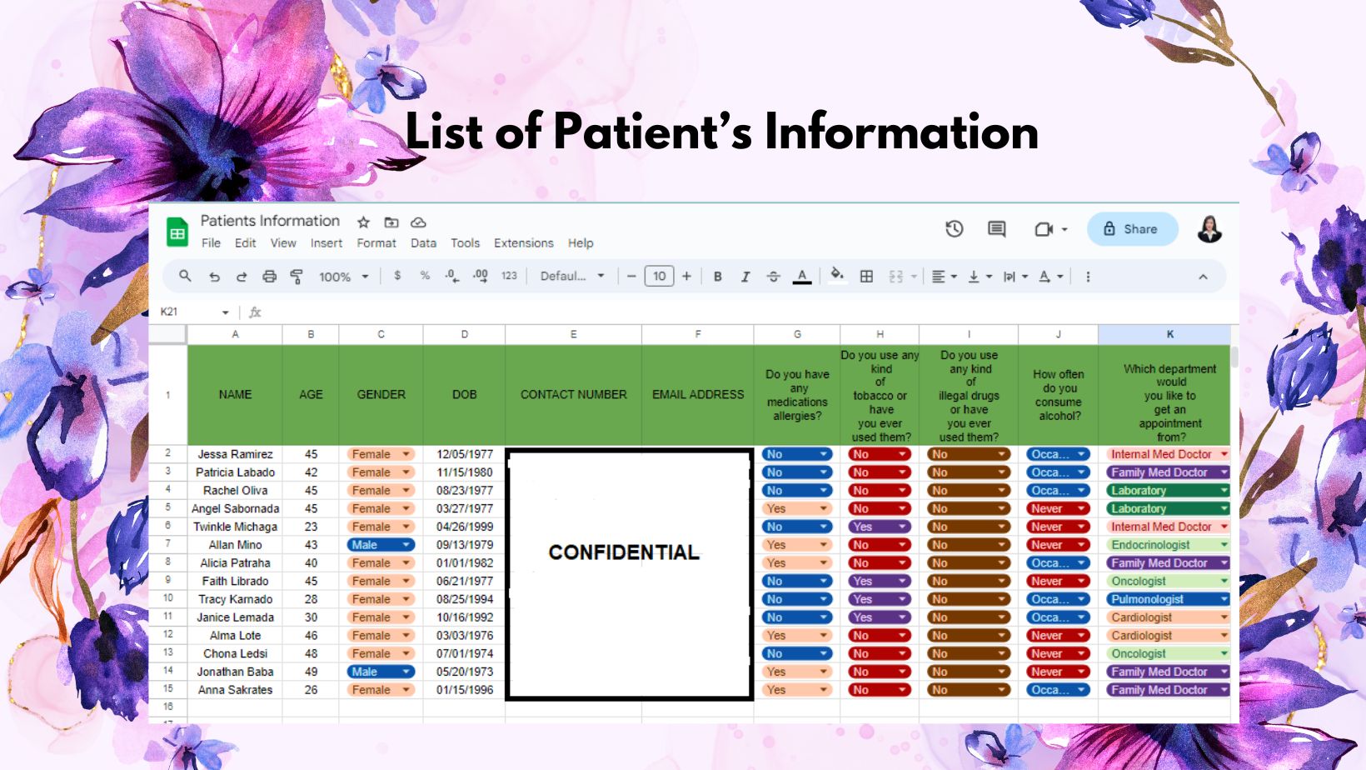
Task: Open vertical align options
Action: coord(980,277)
